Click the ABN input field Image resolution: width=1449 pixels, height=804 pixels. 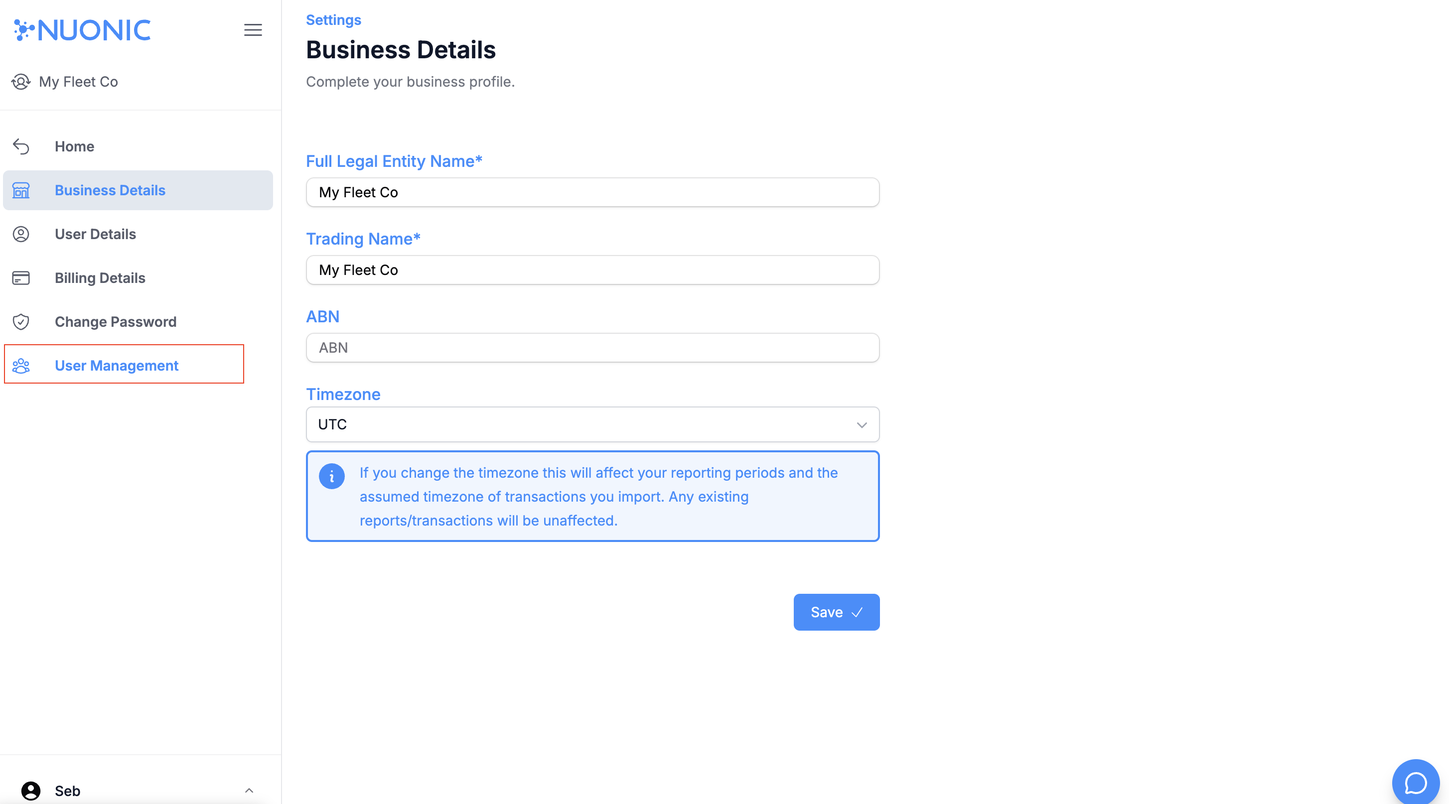tap(592, 348)
